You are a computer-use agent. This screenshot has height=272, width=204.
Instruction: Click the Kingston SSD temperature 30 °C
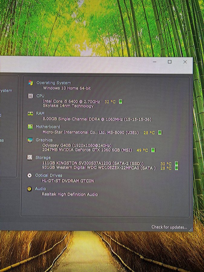[x=166, y=164]
